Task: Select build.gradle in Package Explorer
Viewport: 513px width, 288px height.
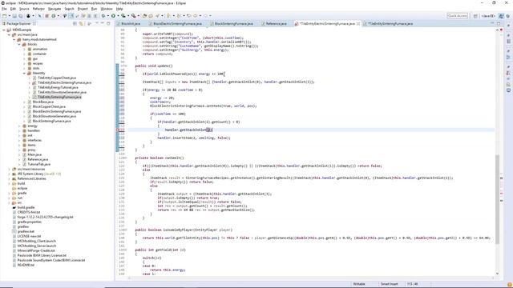Action: tap(26, 208)
